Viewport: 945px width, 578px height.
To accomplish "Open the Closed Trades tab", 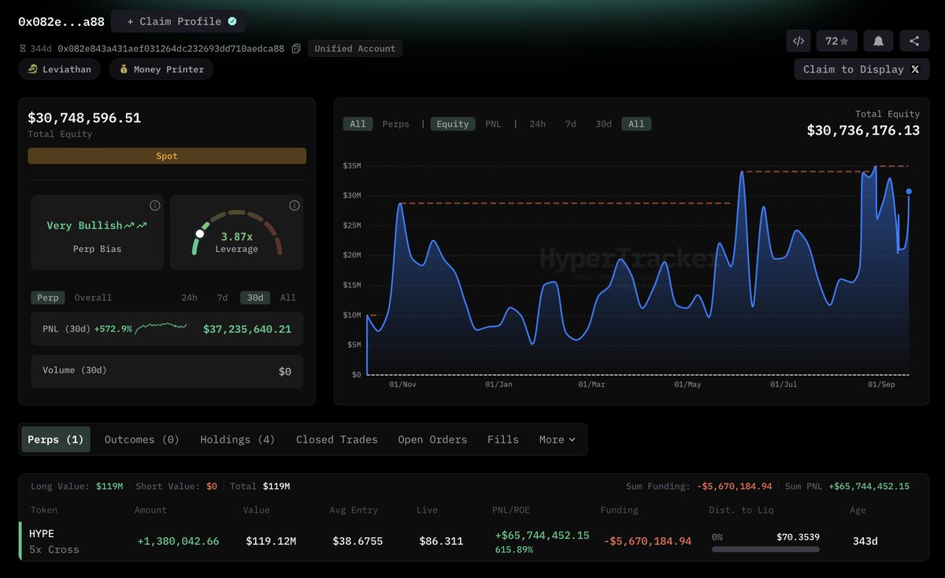I will (x=337, y=439).
